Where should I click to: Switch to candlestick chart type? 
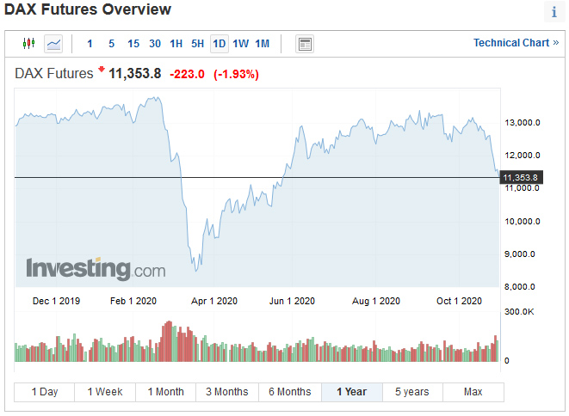[x=28, y=43]
